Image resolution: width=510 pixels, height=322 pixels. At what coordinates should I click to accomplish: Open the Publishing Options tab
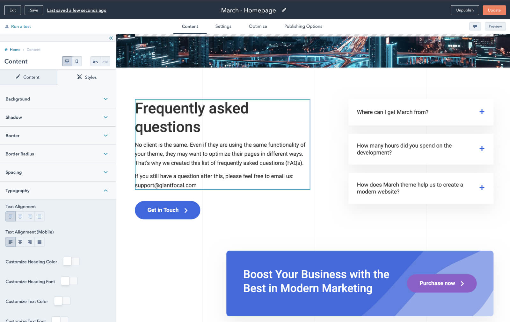[x=303, y=26]
